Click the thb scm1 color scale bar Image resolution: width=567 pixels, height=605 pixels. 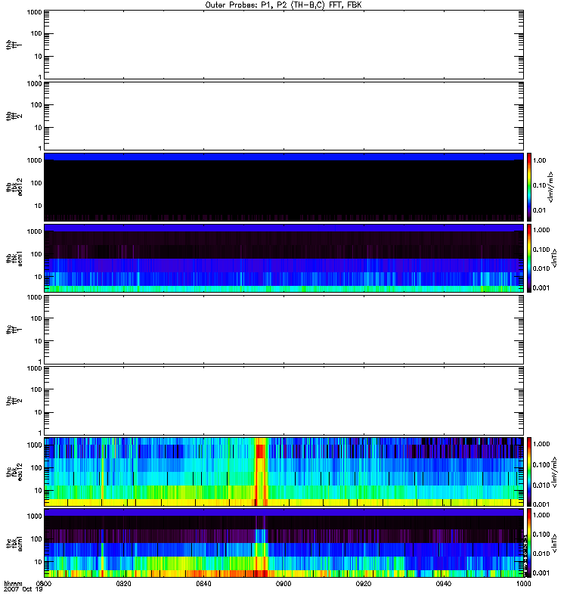[531, 258]
